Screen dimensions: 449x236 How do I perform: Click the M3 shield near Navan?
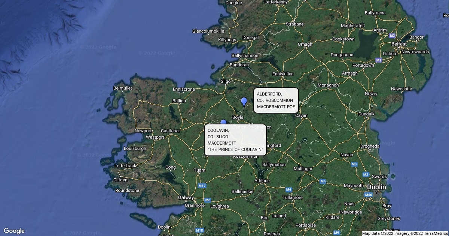[354, 164]
